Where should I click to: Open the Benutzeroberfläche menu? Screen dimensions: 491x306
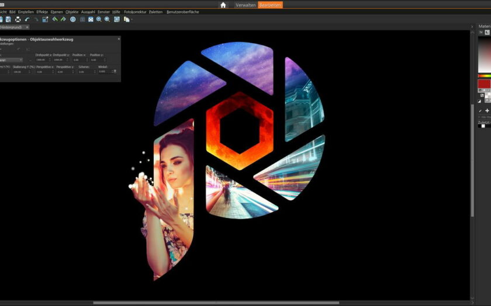pos(182,12)
